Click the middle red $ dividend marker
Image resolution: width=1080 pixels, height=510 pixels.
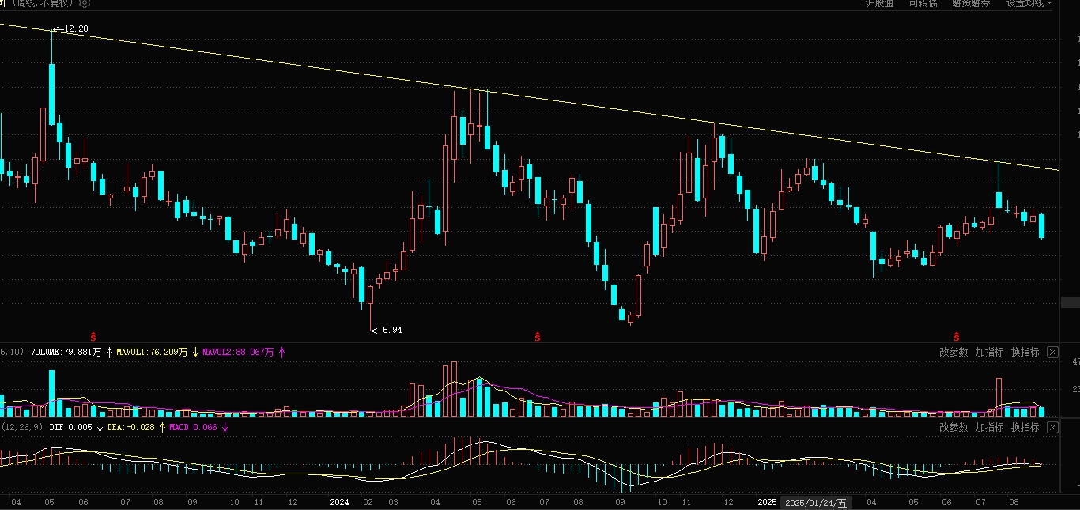[x=538, y=337]
